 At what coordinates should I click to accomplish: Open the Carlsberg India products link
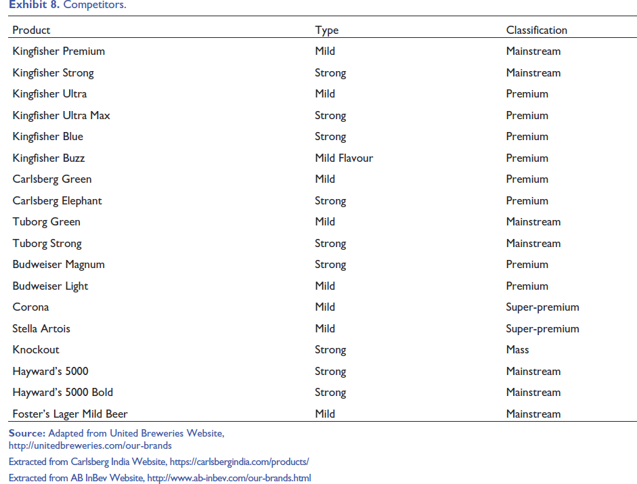(239, 462)
